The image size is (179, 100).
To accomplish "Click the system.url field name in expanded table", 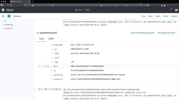I will click(58, 79).
